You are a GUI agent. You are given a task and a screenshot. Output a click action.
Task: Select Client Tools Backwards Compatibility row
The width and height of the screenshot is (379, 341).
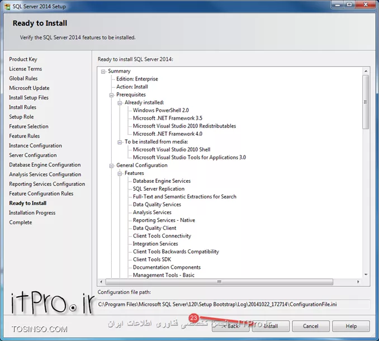point(176,252)
